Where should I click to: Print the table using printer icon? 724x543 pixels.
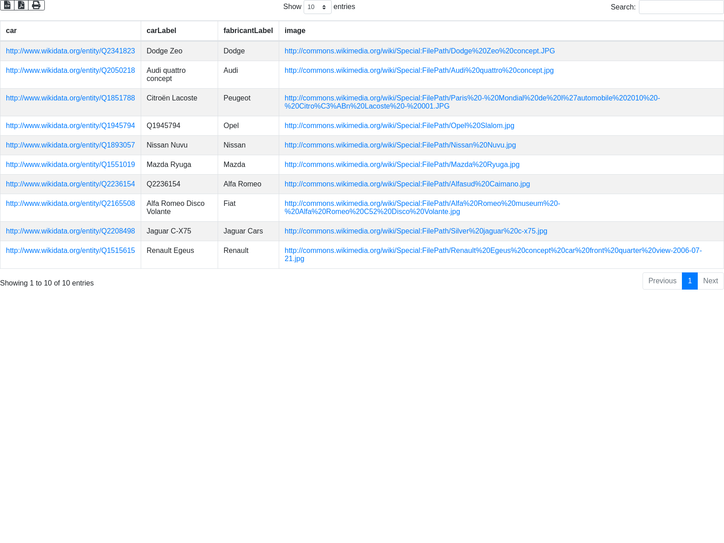[36, 5]
